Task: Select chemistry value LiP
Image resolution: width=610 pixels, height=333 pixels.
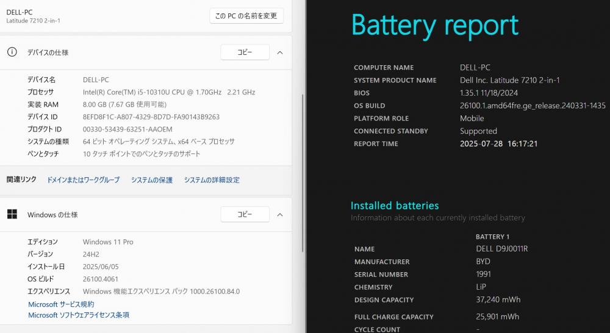Action: pos(481,287)
